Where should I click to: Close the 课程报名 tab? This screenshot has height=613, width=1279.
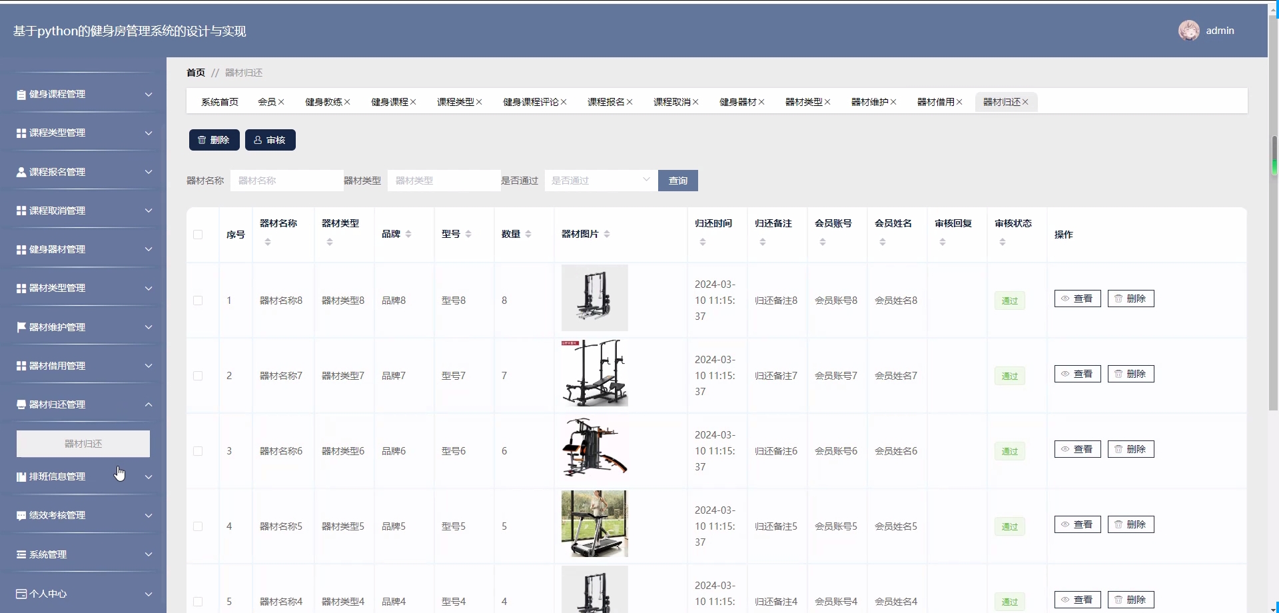click(x=630, y=102)
